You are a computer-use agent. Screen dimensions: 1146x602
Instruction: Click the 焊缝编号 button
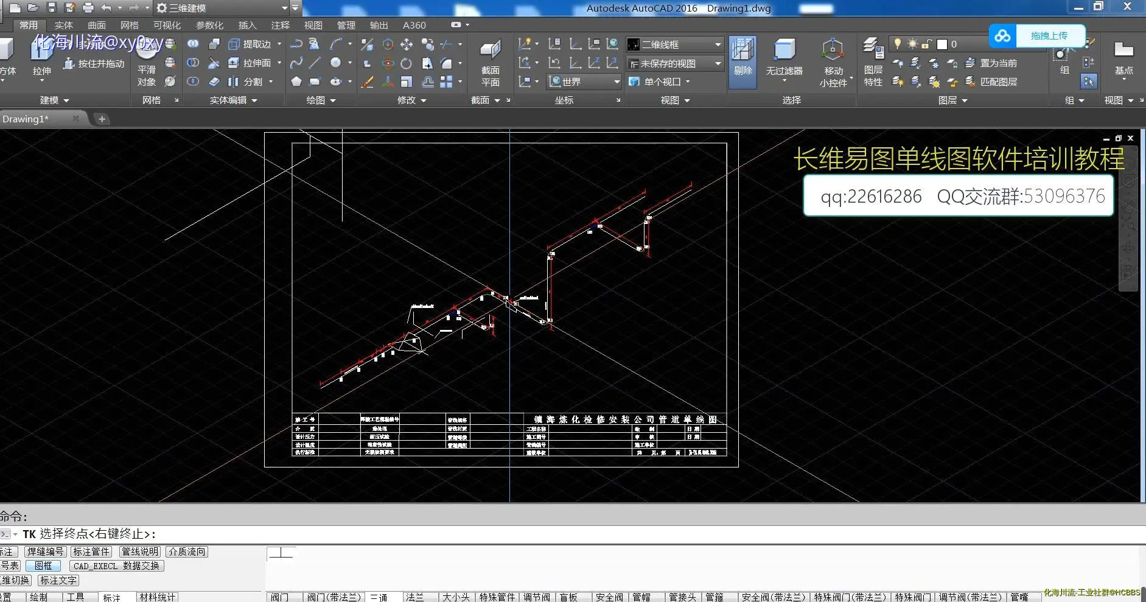pyautogui.click(x=45, y=551)
